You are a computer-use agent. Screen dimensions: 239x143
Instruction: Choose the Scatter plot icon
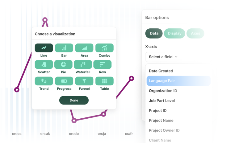pyautogui.click(x=44, y=64)
